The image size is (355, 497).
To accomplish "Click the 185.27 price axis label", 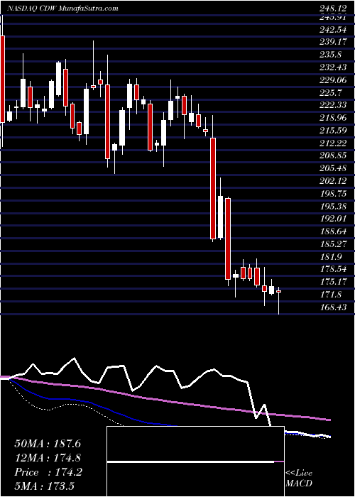I will (332, 244).
